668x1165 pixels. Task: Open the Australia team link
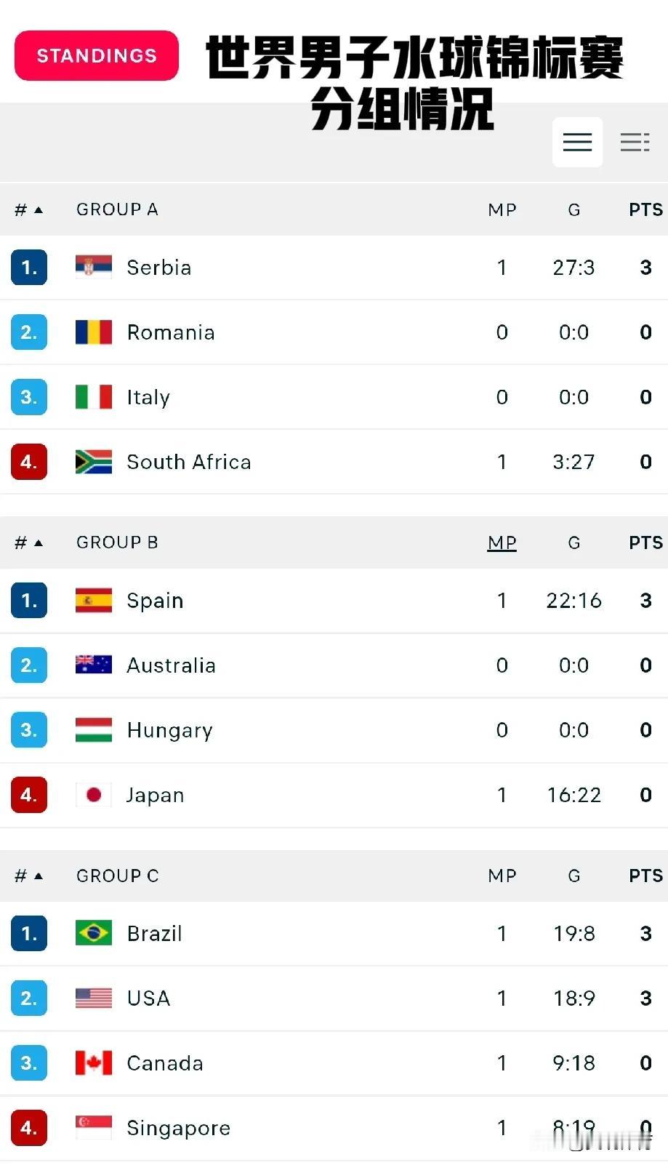171,665
